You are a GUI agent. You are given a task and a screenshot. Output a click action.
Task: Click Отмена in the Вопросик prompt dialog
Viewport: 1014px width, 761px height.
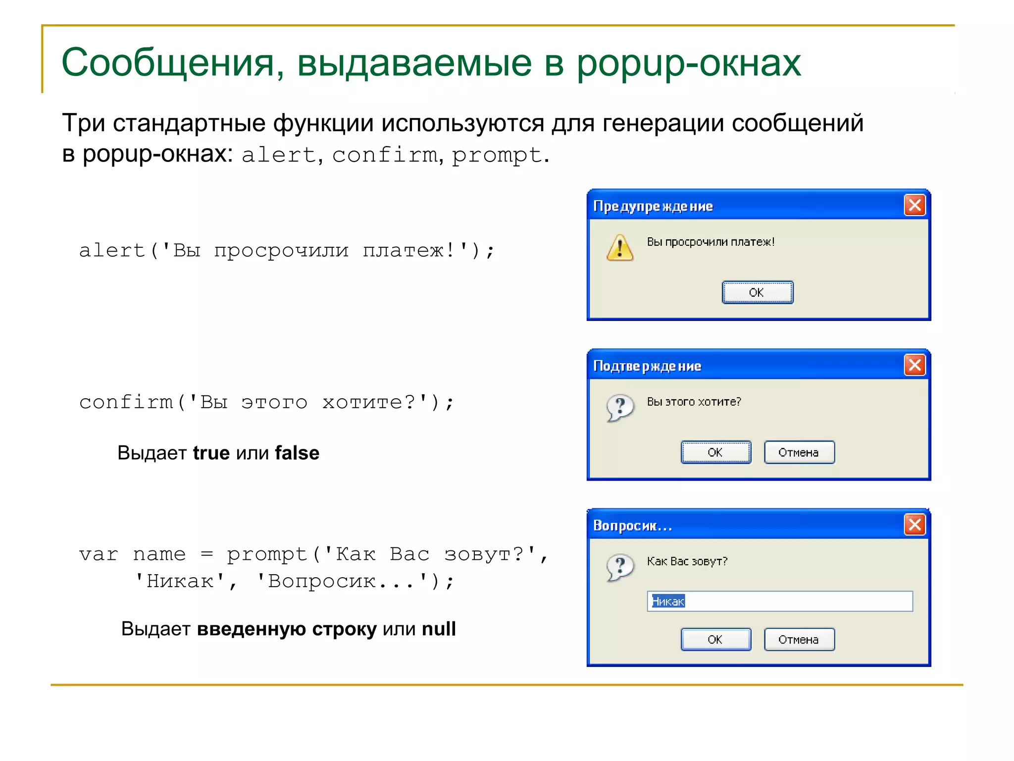(799, 639)
